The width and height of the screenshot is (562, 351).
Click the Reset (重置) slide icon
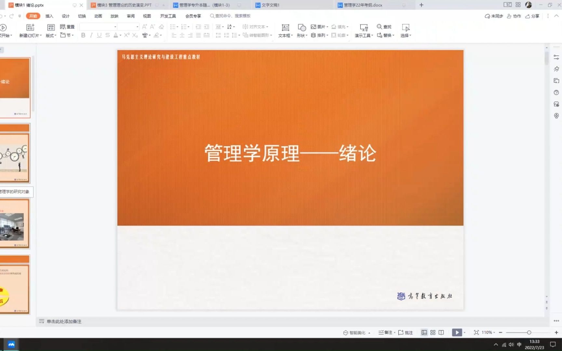point(63,27)
